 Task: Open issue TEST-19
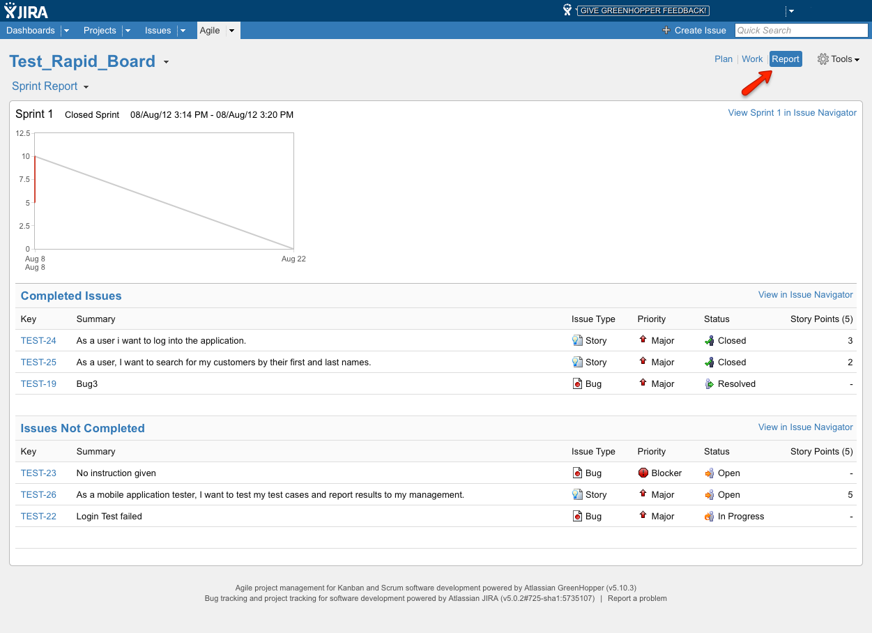point(38,384)
